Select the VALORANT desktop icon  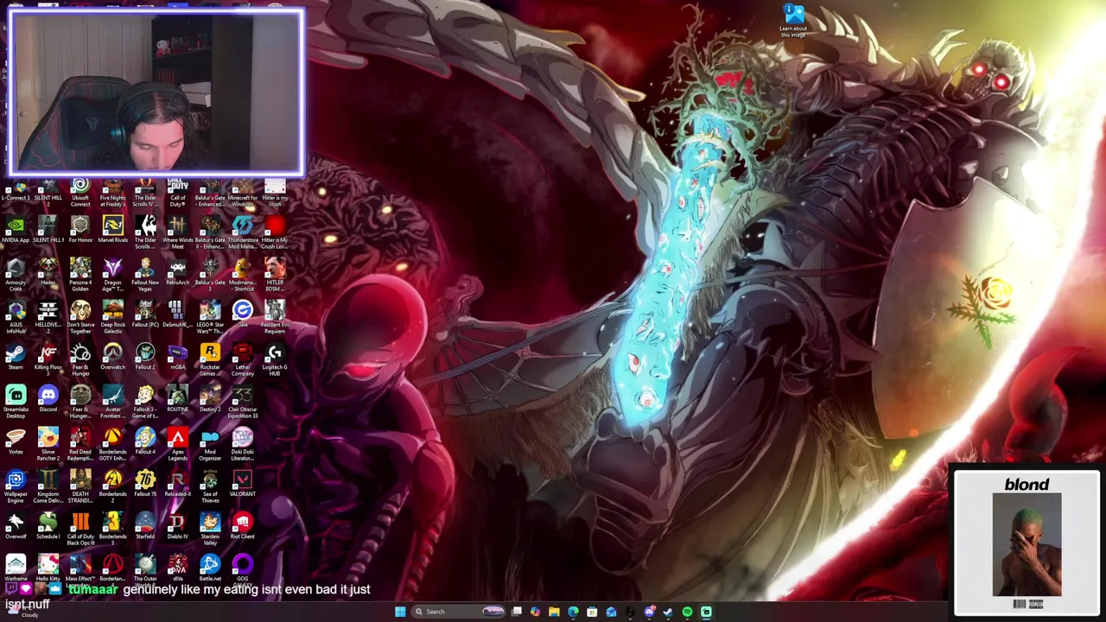242,485
